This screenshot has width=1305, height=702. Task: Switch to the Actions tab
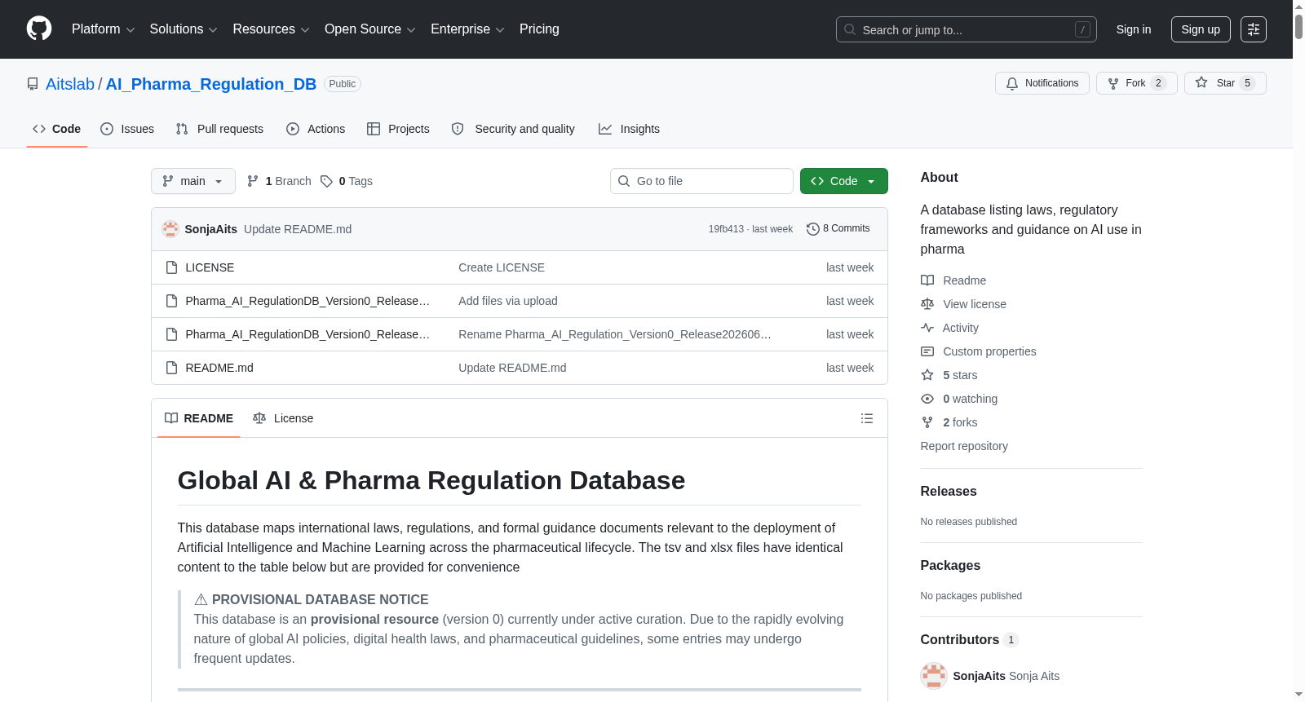[316, 129]
